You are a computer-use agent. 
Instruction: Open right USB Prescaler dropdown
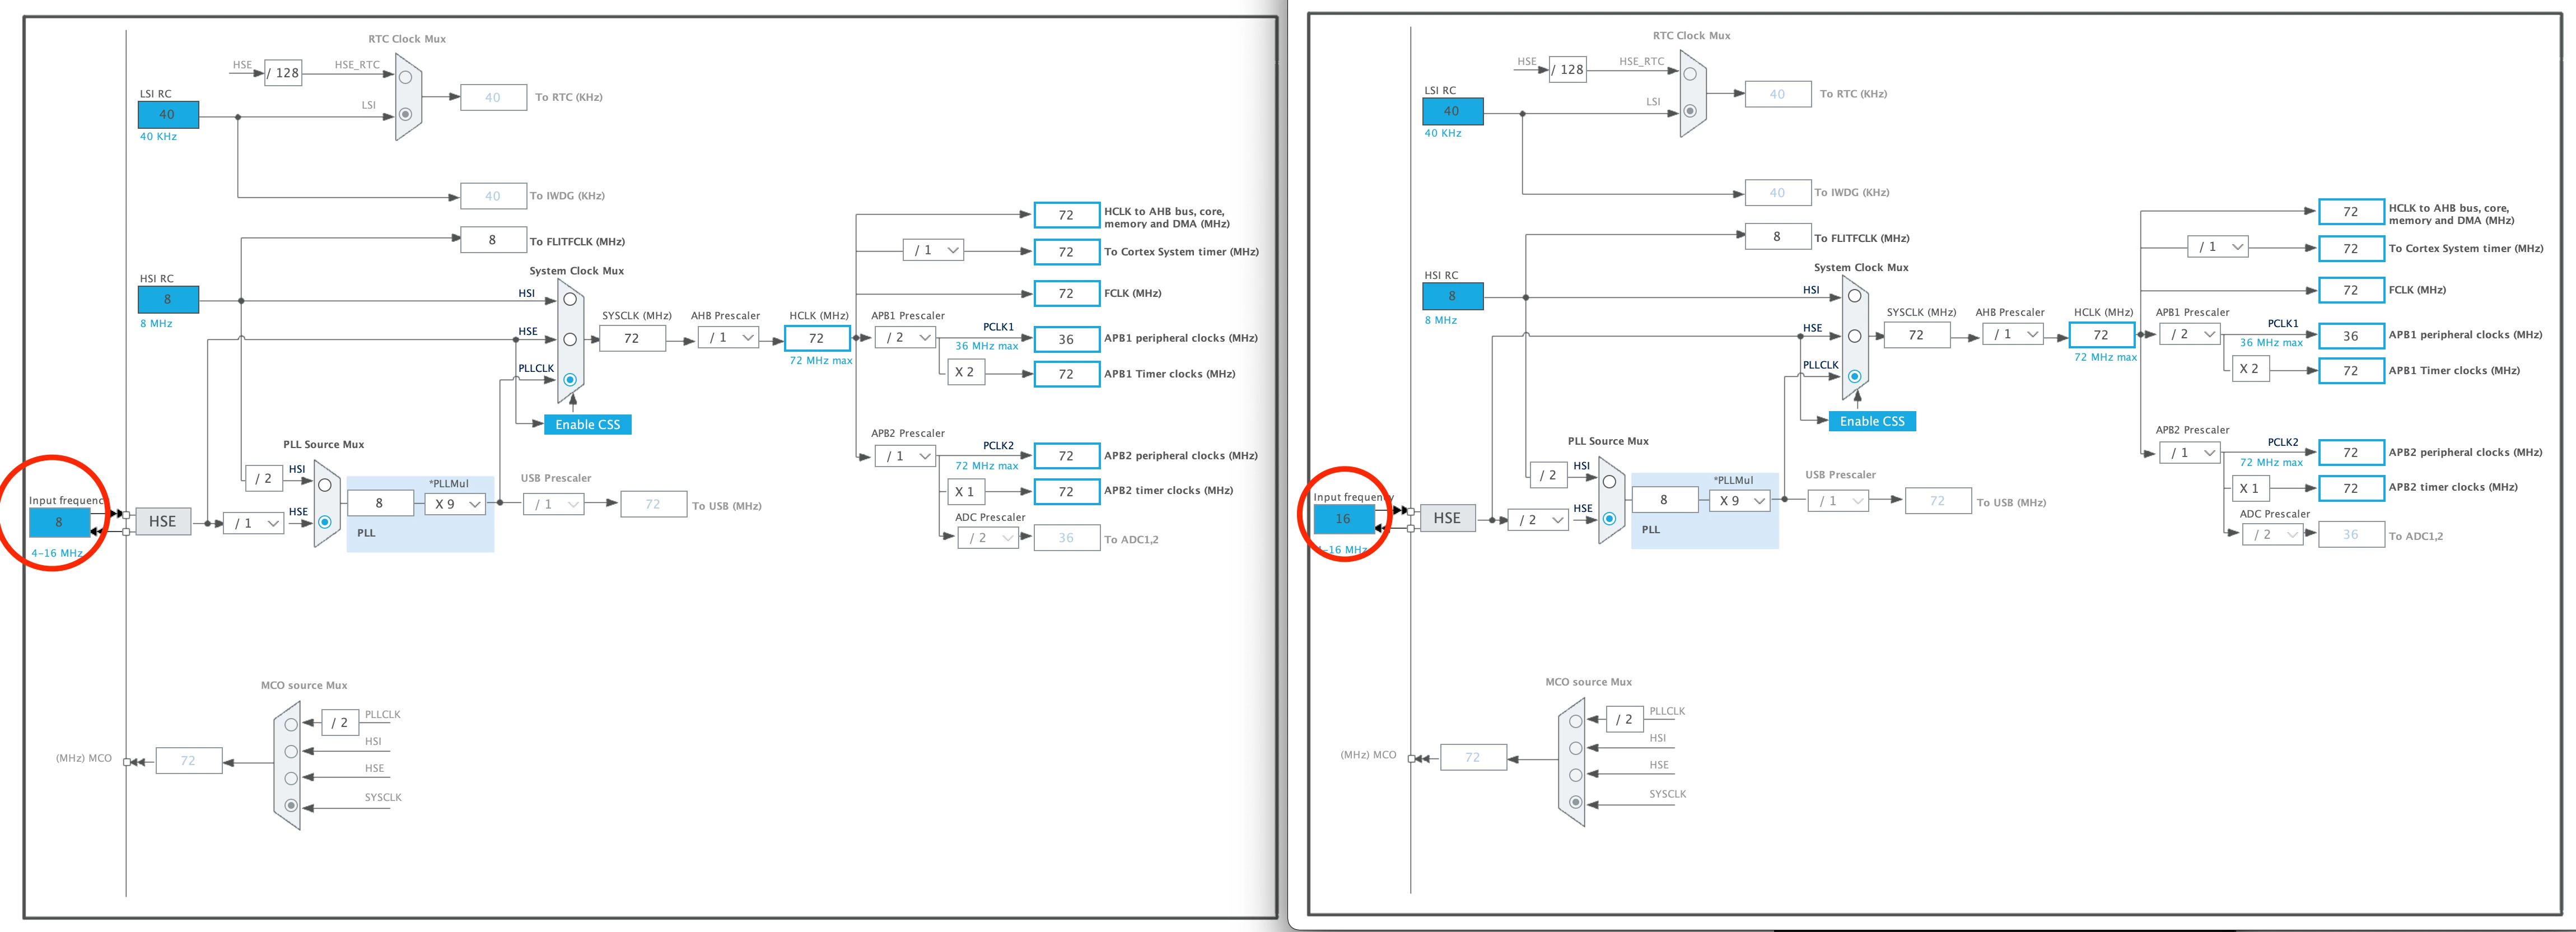[x=1838, y=501]
